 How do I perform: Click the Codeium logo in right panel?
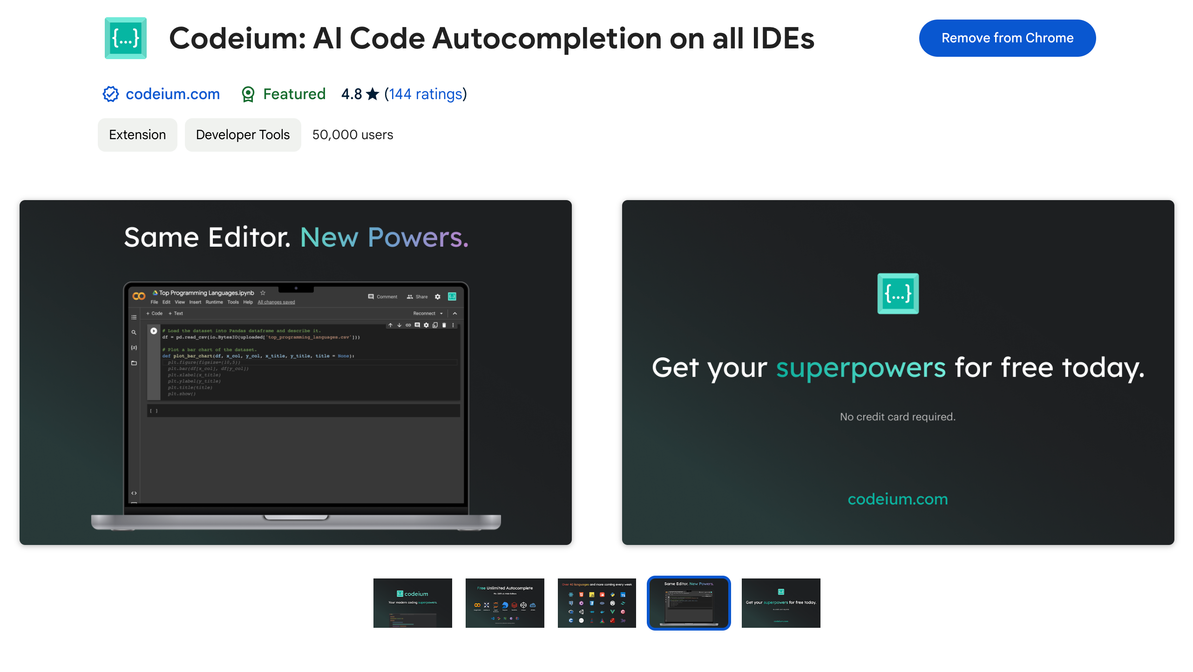coord(898,294)
